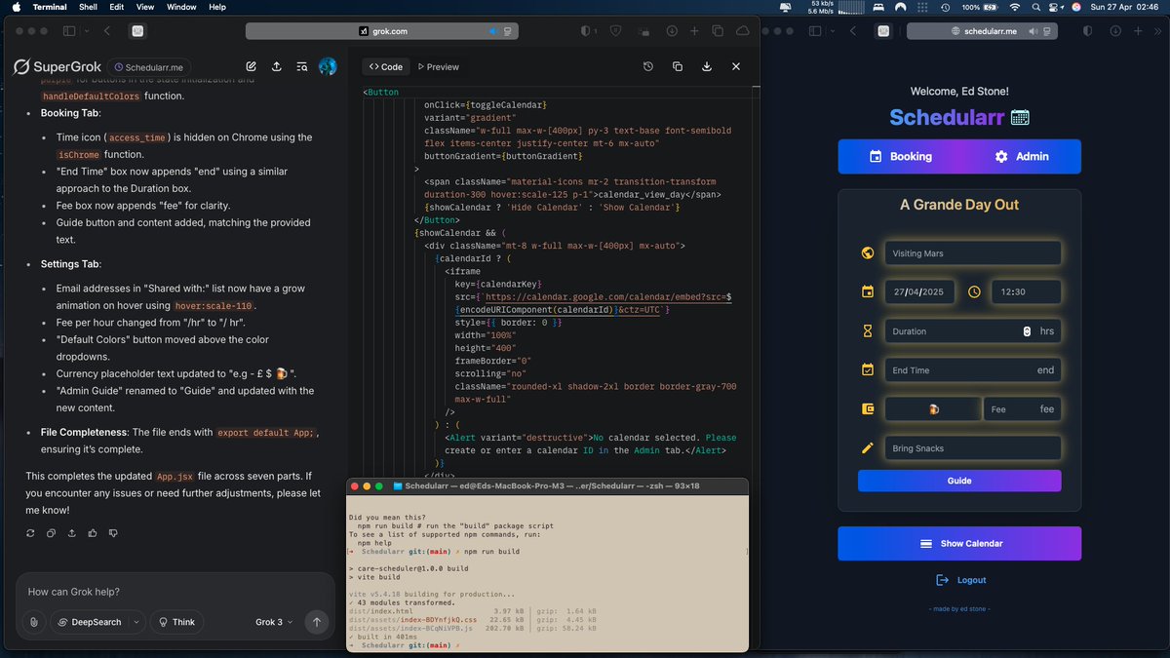Click the Wi-Fi status icon
Screen dimensions: 1170x658
1014,7
